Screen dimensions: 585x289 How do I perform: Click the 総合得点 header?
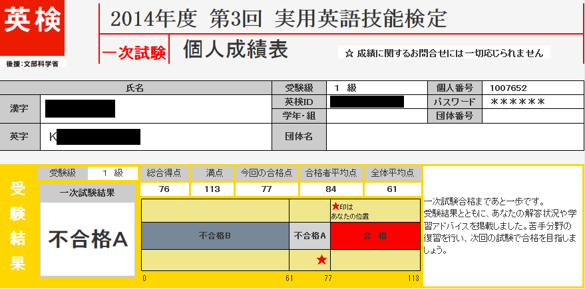click(164, 173)
